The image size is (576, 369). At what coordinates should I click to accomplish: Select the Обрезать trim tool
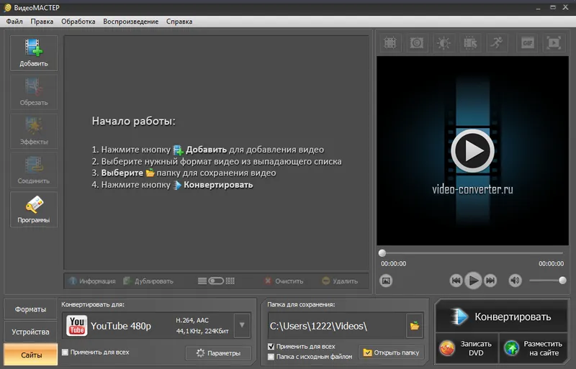point(34,92)
